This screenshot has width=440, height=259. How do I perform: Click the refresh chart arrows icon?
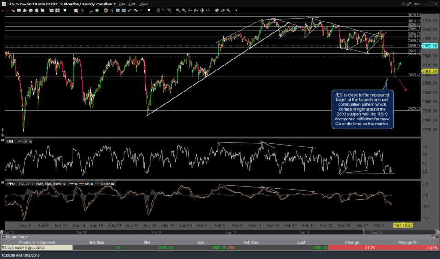[223, 11]
